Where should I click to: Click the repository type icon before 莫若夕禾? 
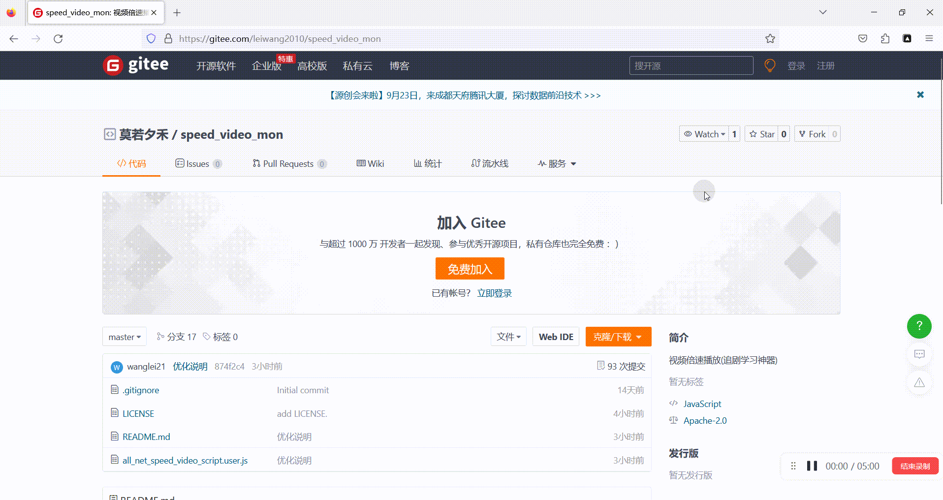pos(109,134)
